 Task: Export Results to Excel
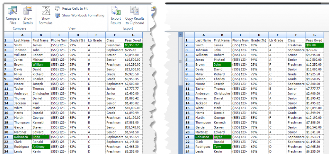(x=116, y=15)
